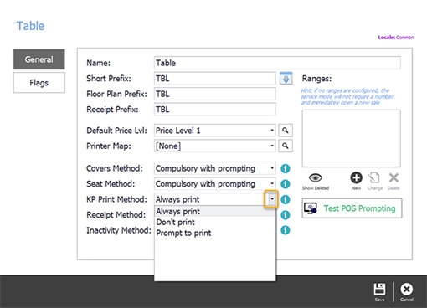Switch to Flags tab
Image resolution: width=427 pixels, height=308 pixels.
39,83
